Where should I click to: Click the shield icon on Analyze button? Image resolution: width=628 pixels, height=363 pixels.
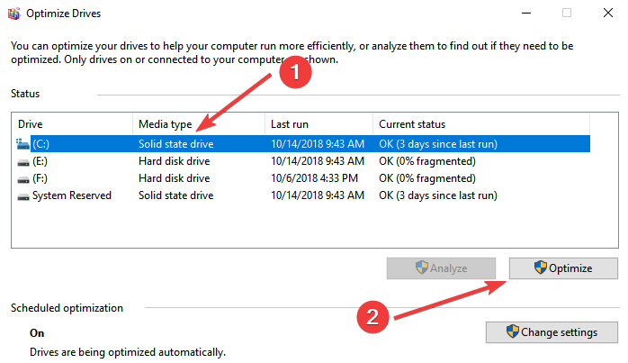pyautogui.click(x=420, y=268)
